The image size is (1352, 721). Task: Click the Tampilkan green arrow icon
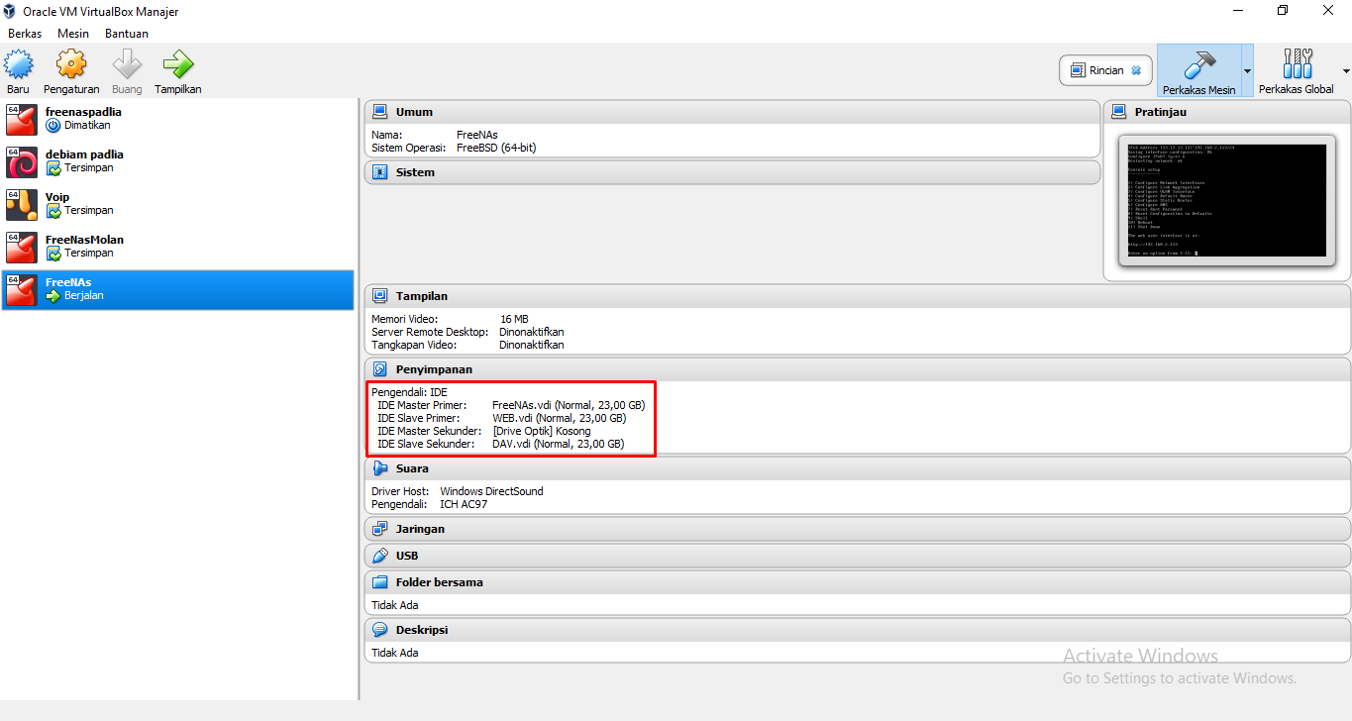coord(178,64)
